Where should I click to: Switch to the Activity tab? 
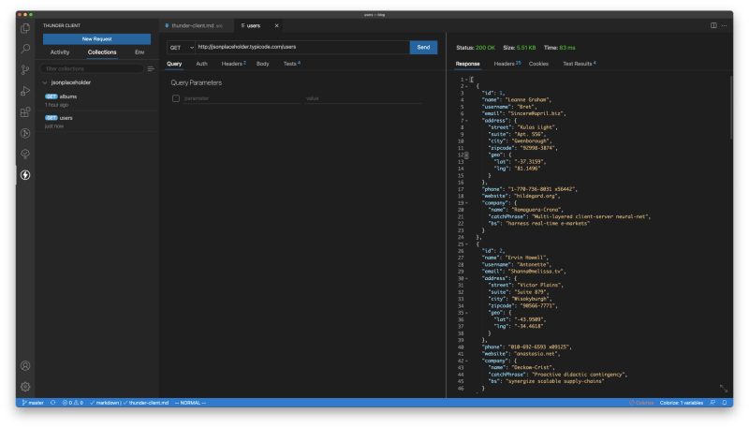tap(60, 52)
